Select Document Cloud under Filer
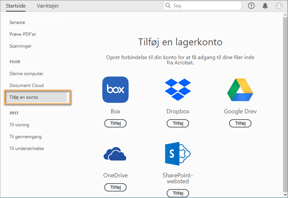288x198 pixels. pos(27,85)
